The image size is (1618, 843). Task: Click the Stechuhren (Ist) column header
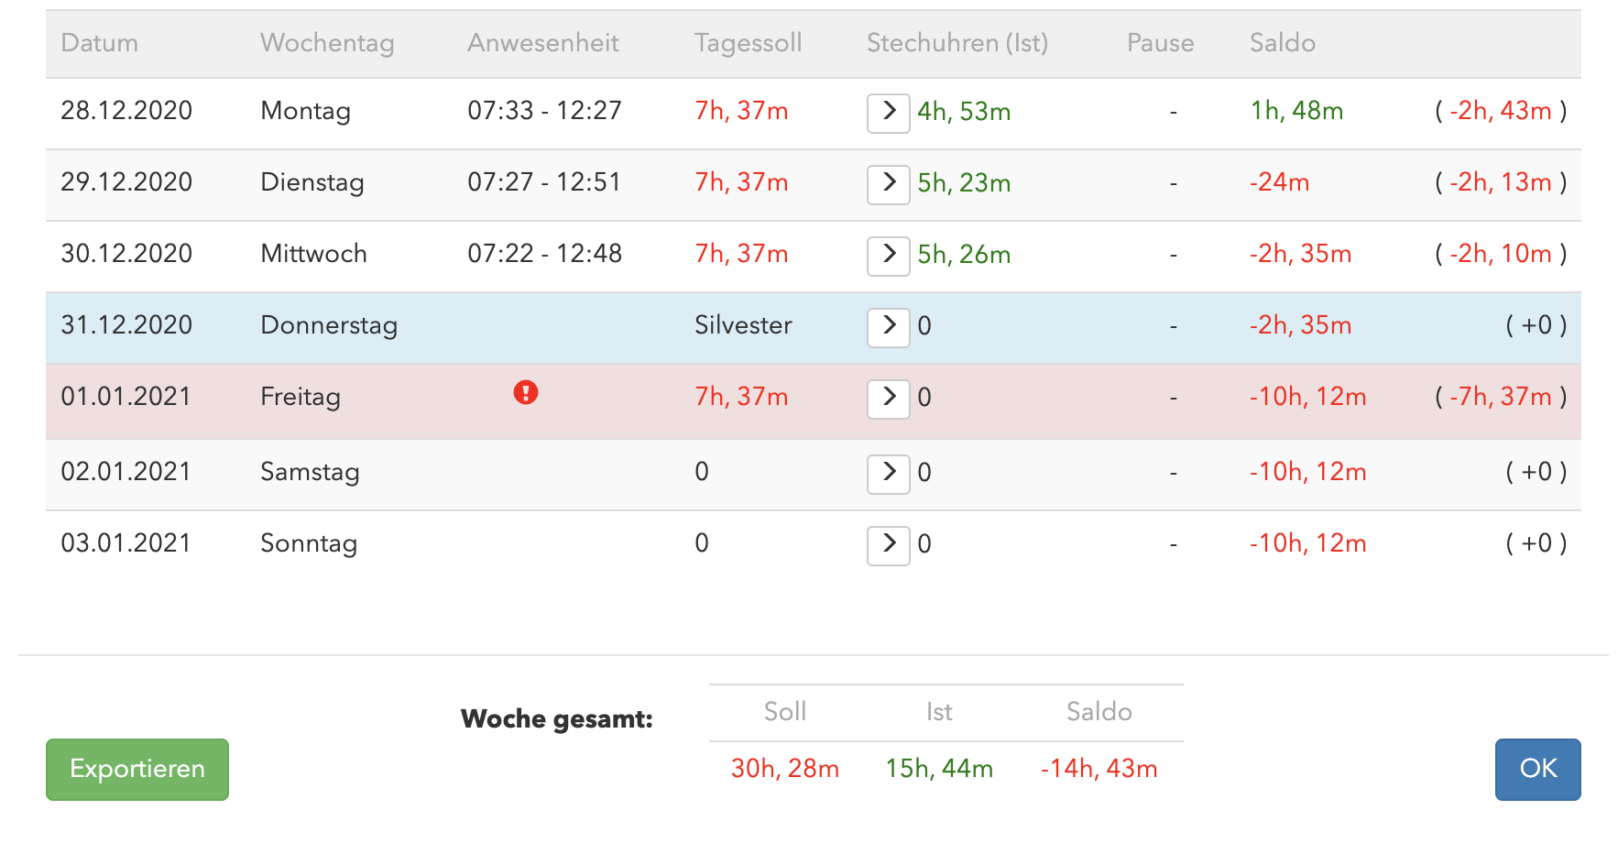(957, 43)
